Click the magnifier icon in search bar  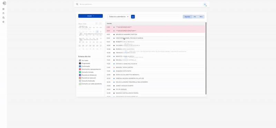coord(77,4)
